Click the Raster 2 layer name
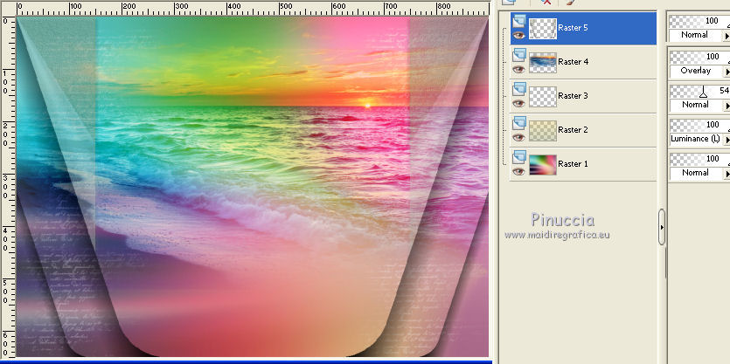Image resolution: width=730 pixels, height=364 pixels. click(573, 130)
